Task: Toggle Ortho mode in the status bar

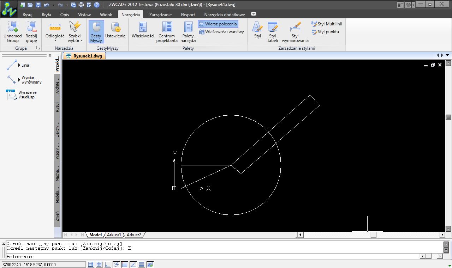Action: pyautogui.click(x=108, y=264)
